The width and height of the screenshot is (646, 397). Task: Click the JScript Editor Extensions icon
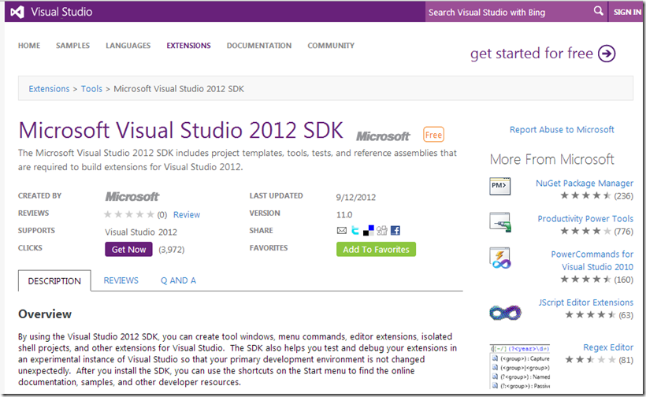coord(504,312)
